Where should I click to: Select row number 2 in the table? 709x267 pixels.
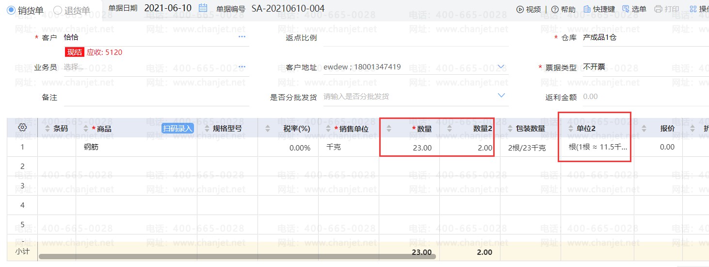pos(22,167)
